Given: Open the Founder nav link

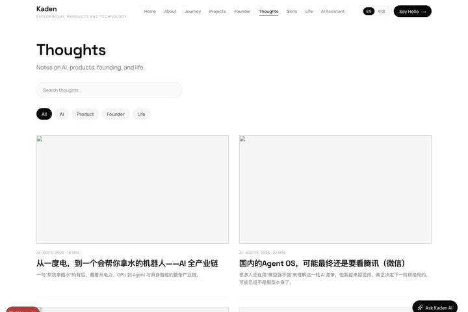Looking at the screenshot, I should coord(242,11).
